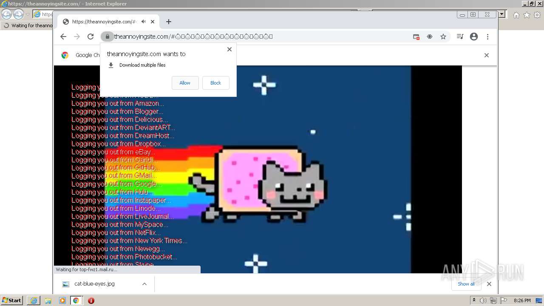The width and height of the screenshot is (544, 306).
Task: Close the Chrome downloads shelf
Action: [x=489, y=284]
